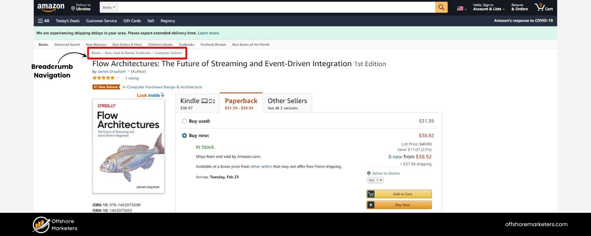Click the magnifying glass search button
This screenshot has height=236, width=591.
click(441, 7)
